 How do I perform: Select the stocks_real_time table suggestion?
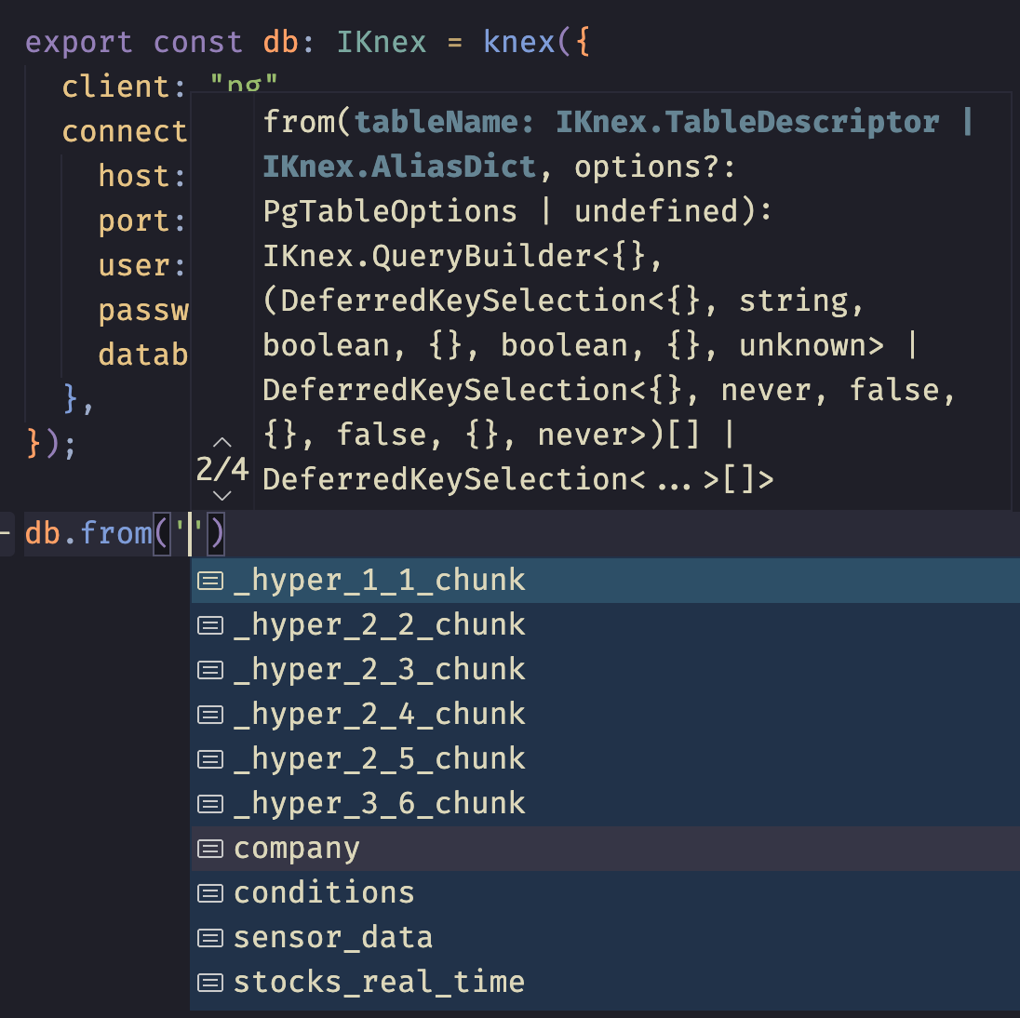[x=378, y=982]
